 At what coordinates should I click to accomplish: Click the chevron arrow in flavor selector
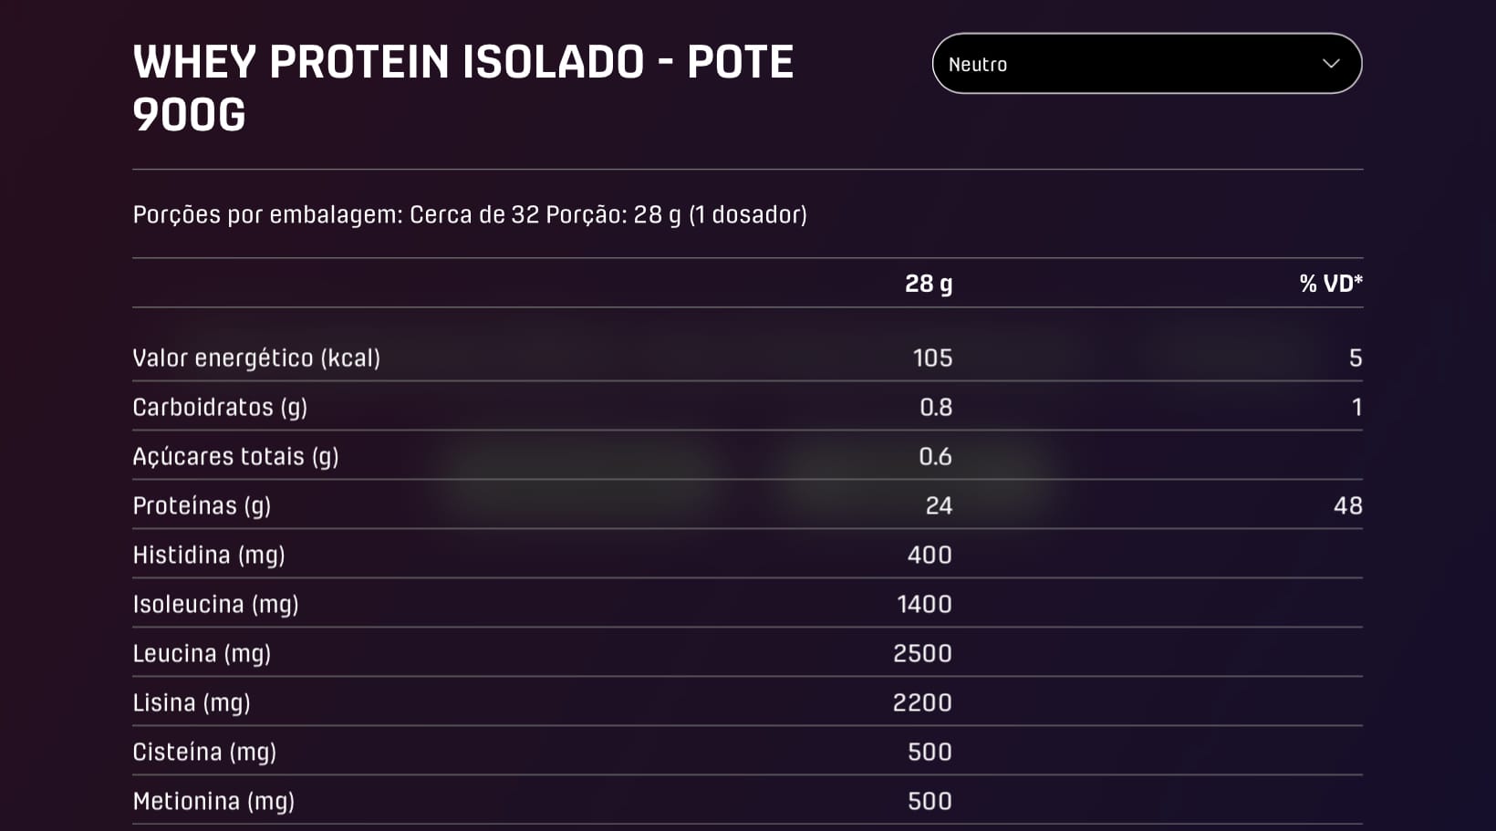[x=1331, y=64]
